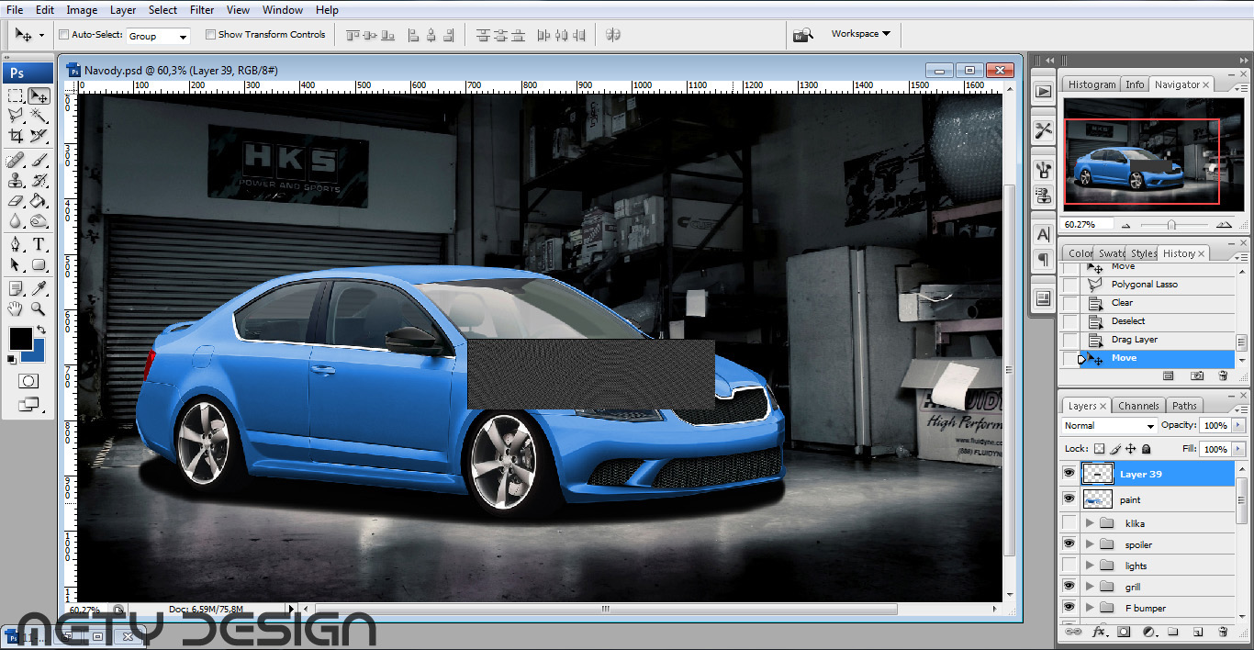Select the Blur tool
The width and height of the screenshot is (1254, 650).
16,220
